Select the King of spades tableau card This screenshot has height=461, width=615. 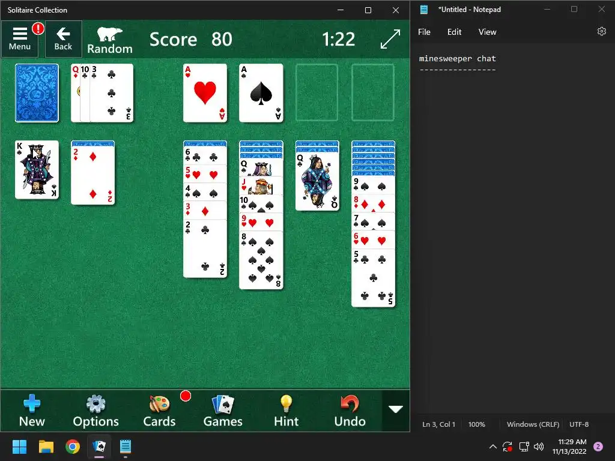pos(37,170)
